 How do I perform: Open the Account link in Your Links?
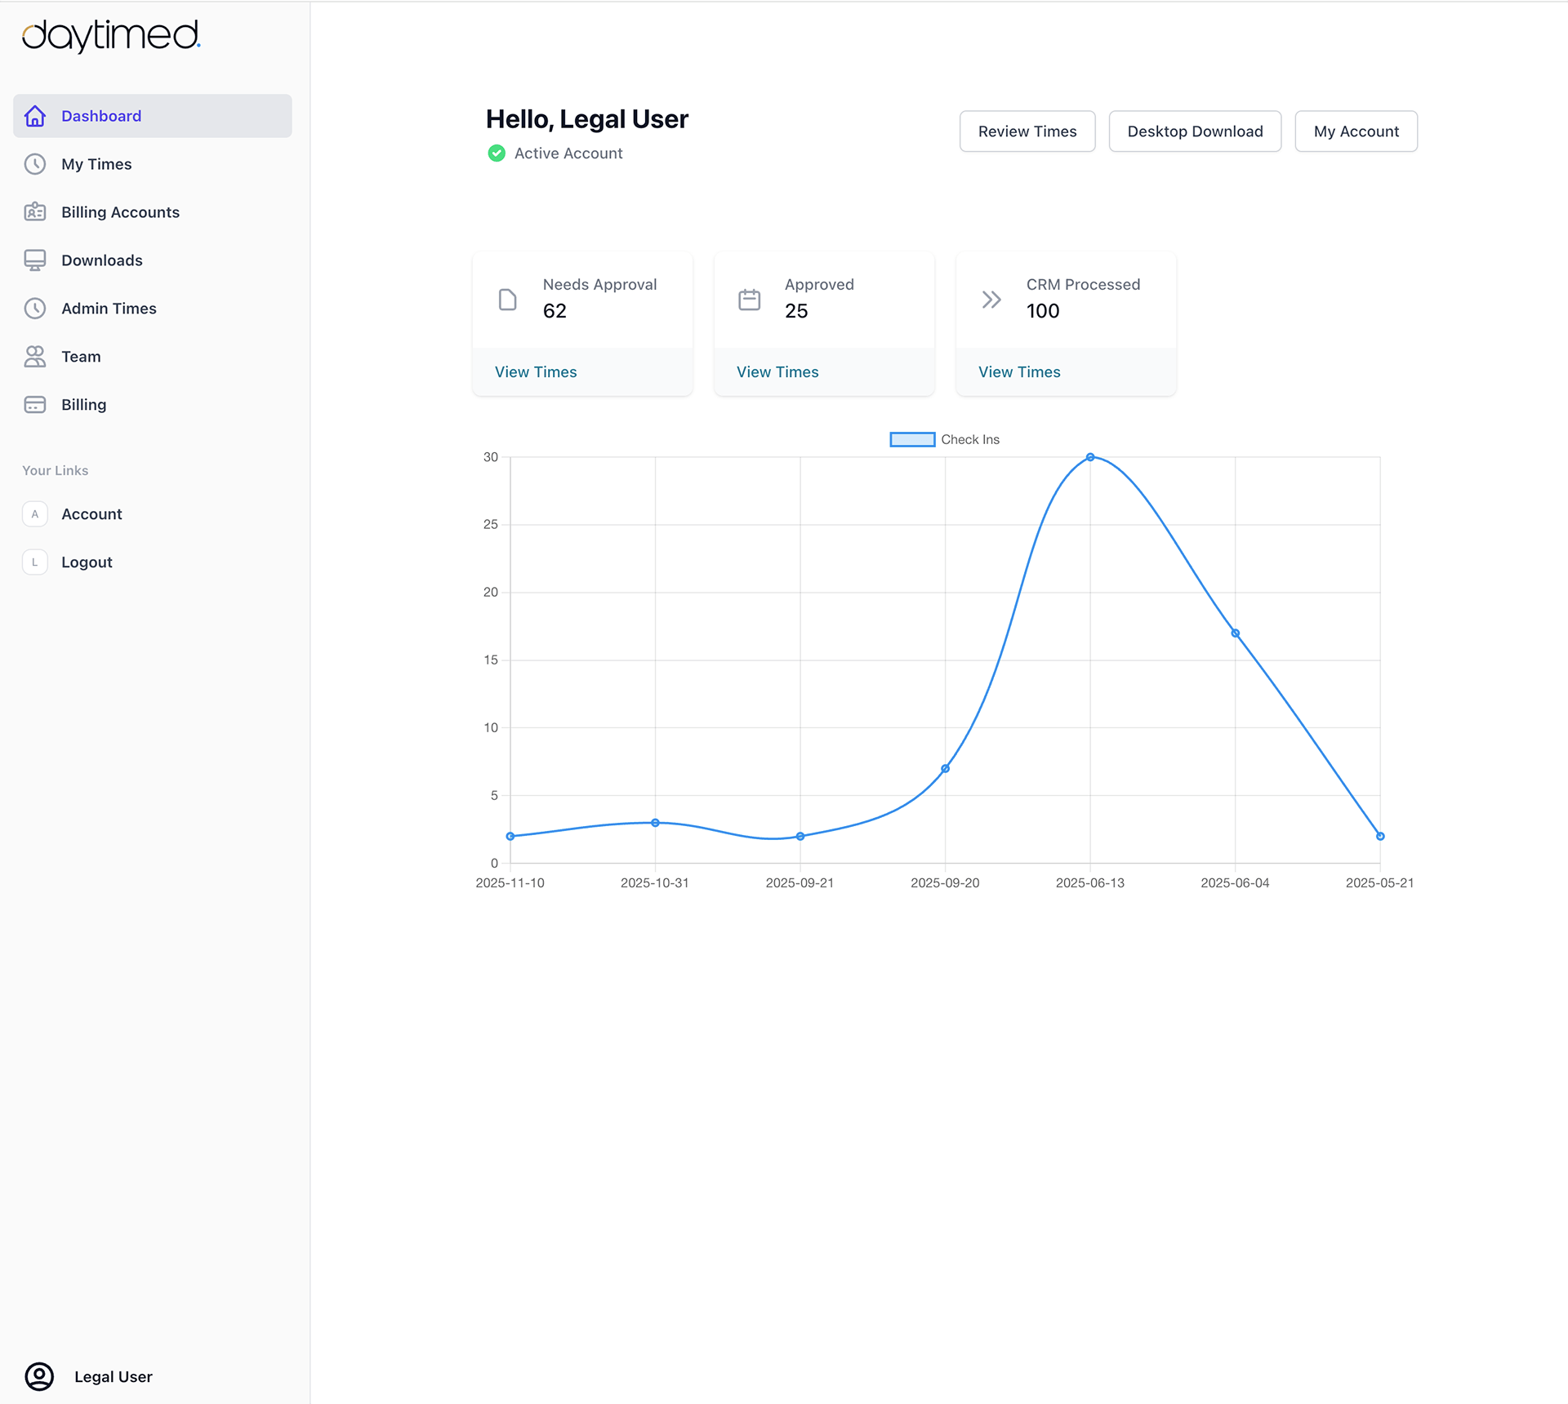click(91, 514)
